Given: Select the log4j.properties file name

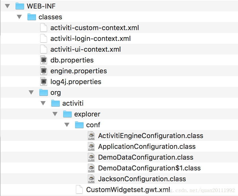Looking at the screenshot, I should pyautogui.click(x=76, y=82).
